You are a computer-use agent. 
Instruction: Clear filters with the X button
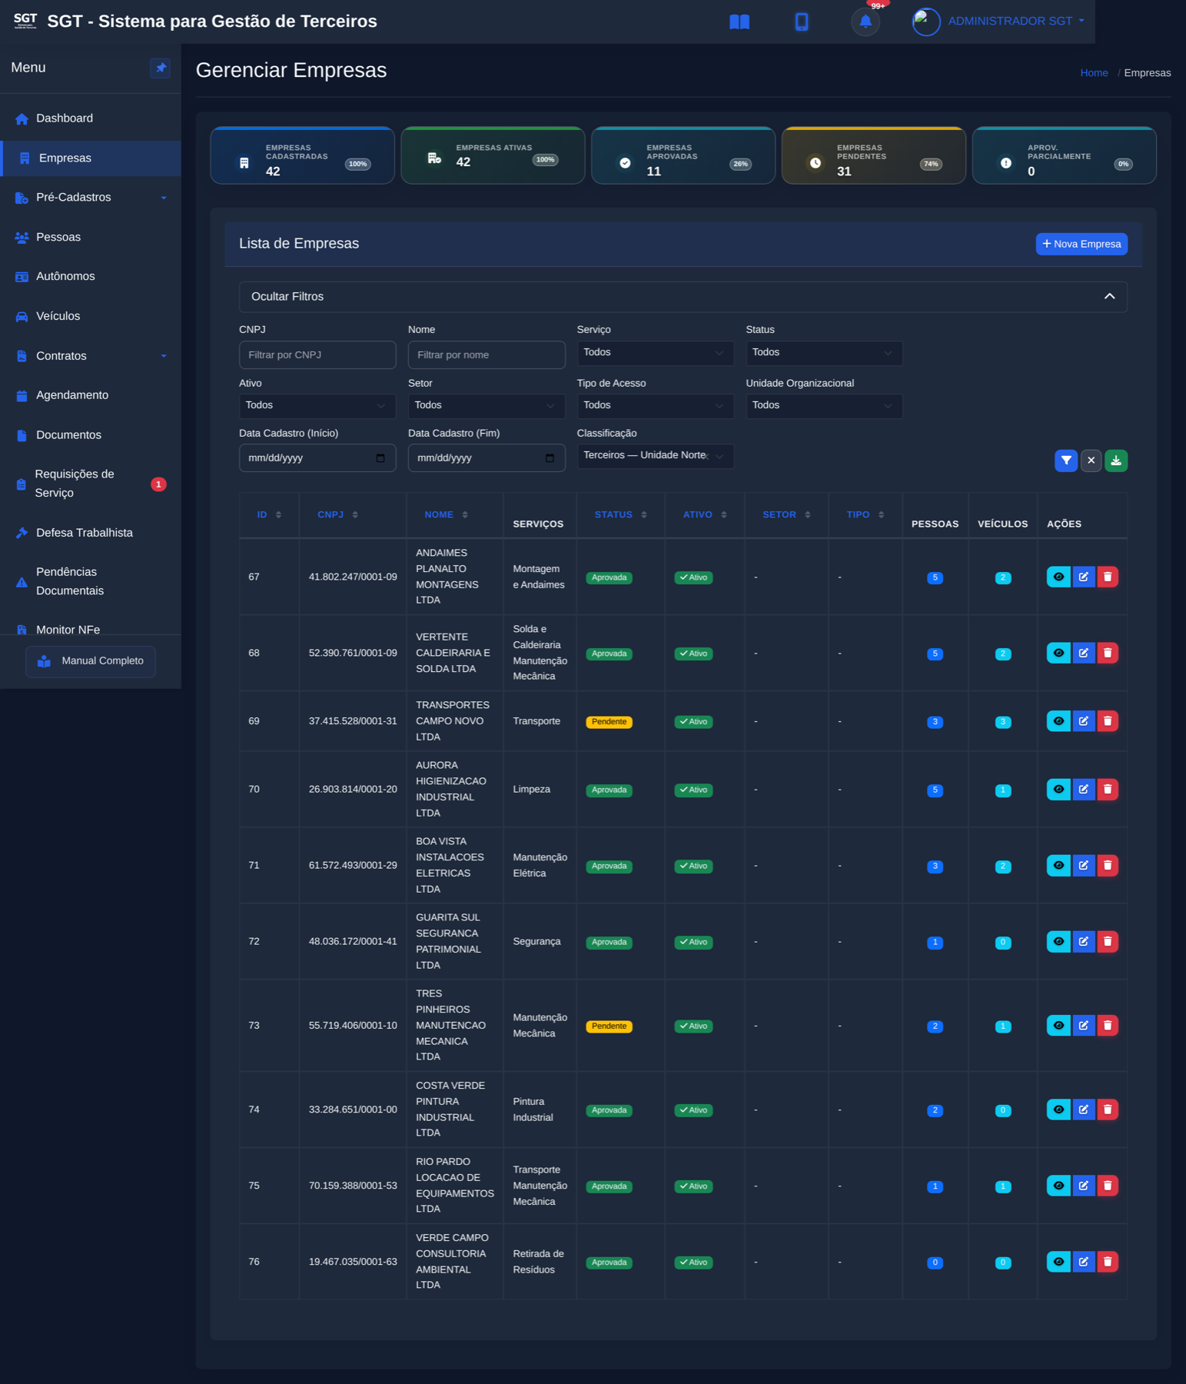(x=1091, y=461)
